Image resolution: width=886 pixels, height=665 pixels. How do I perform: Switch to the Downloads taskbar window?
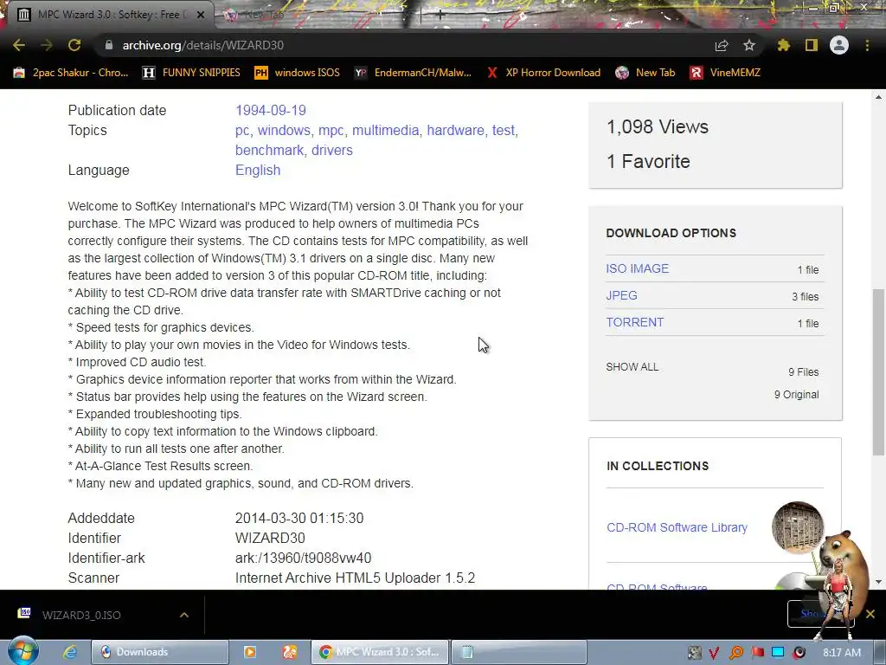click(159, 652)
